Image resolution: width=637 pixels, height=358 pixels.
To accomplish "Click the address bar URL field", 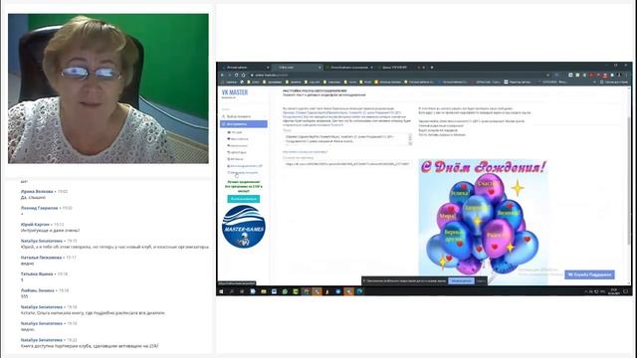I will pyautogui.click(x=398, y=76).
